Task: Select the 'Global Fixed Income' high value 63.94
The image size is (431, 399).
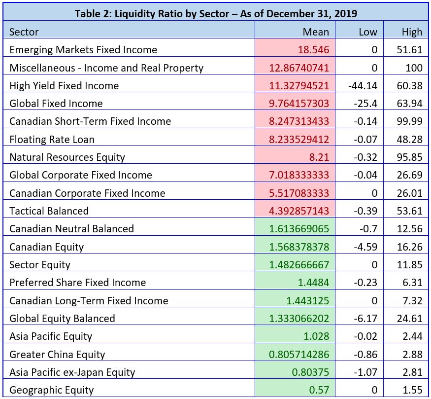Action: [409, 104]
